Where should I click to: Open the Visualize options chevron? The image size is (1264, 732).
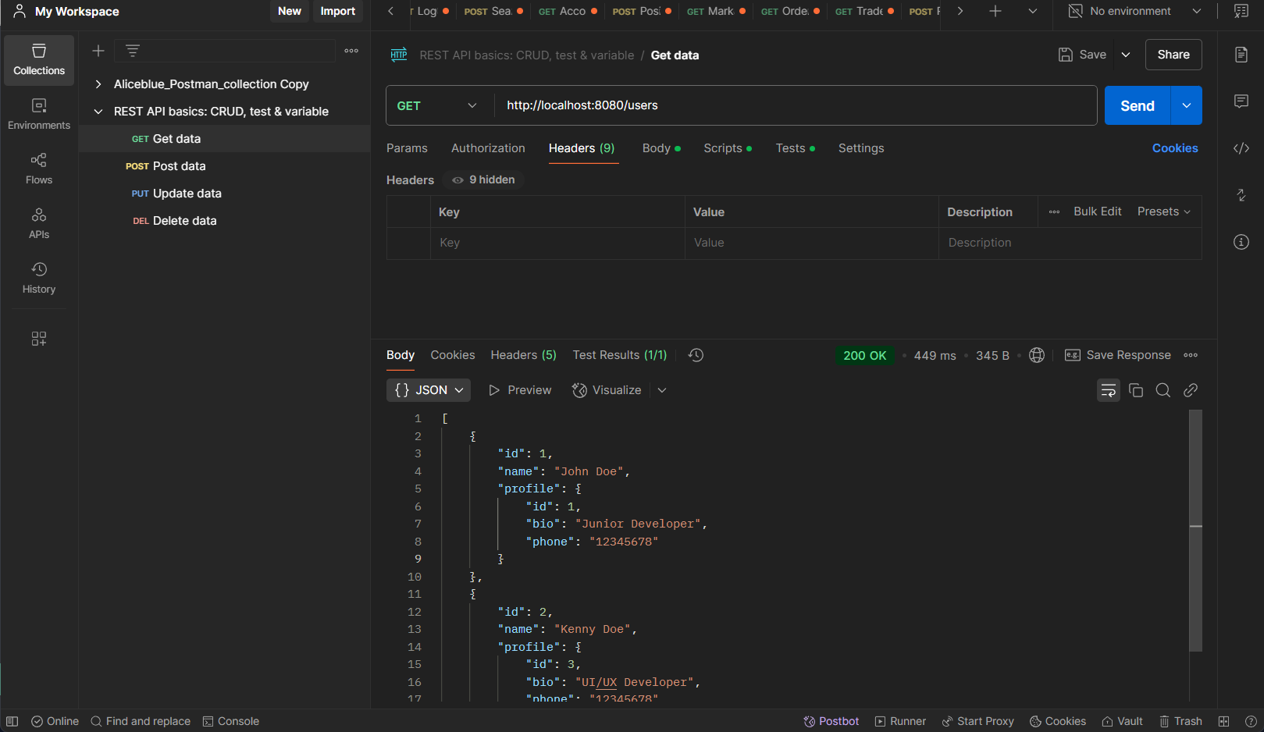click(662, 390)
